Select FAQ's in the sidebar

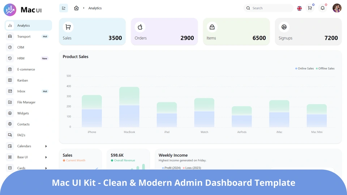coord(28,135)
